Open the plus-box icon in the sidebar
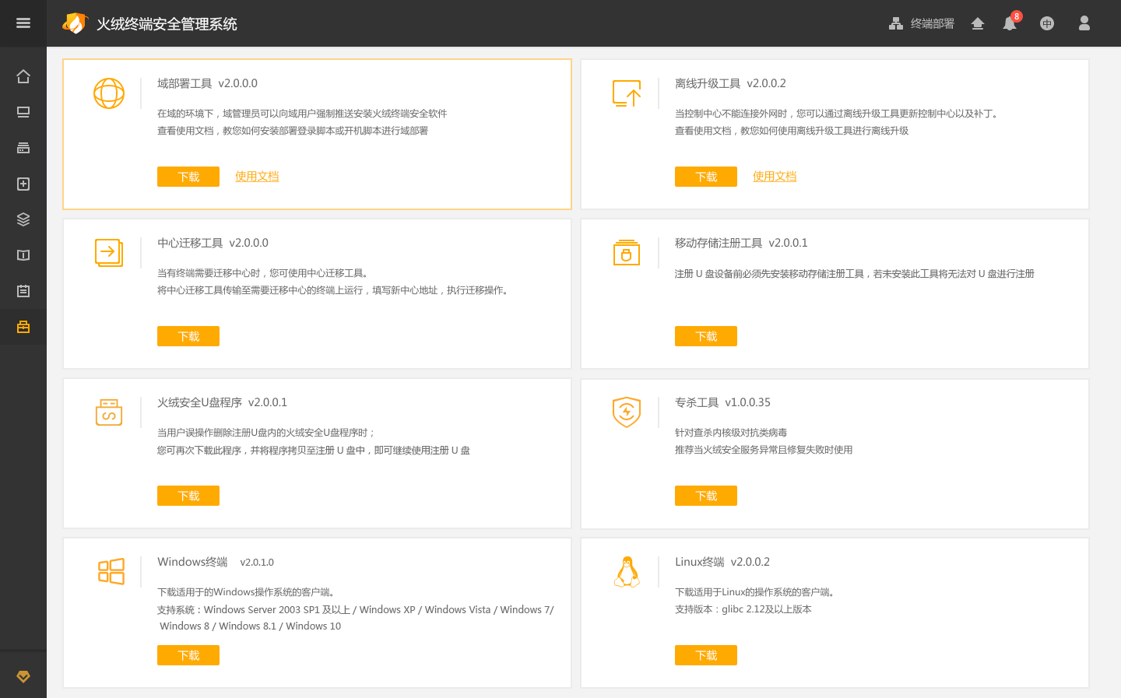This screenshot has width=1121, height=698. 23,184
